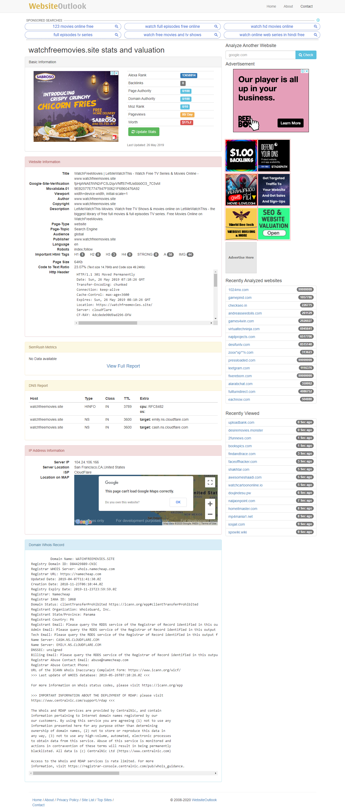
Task: Open footer Contact link
Action: click(x=38, y=805)
